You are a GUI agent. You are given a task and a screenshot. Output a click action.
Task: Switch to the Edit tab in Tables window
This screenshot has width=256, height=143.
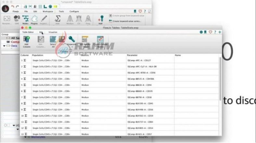41,32
